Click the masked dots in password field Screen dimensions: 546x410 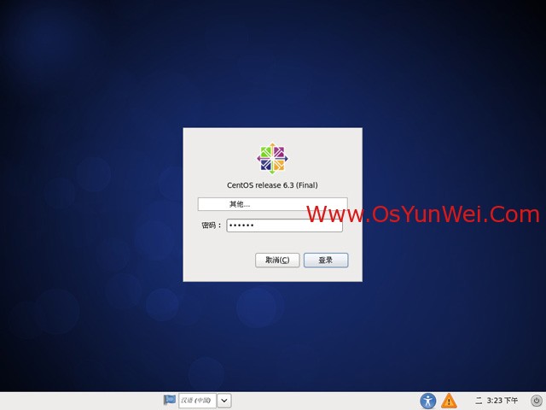pyautogui.click(x=242, y=225)
